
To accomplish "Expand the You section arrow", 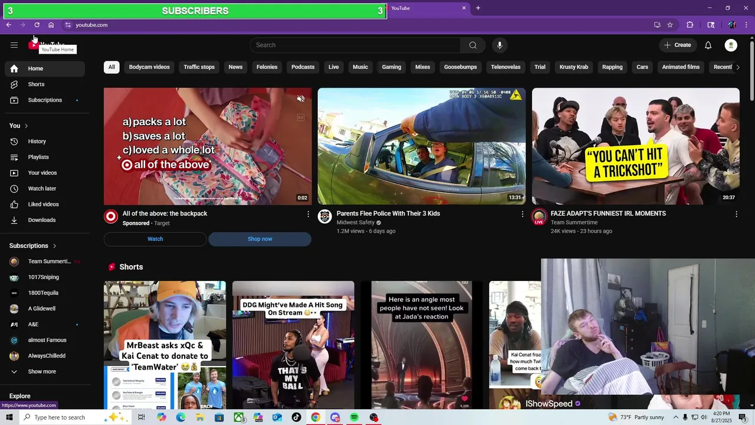I will click(26, 126).
